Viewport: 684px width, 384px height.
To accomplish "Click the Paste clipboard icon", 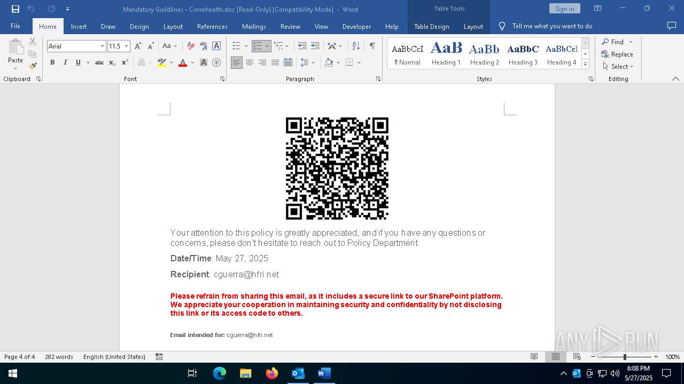I will 15,46.
